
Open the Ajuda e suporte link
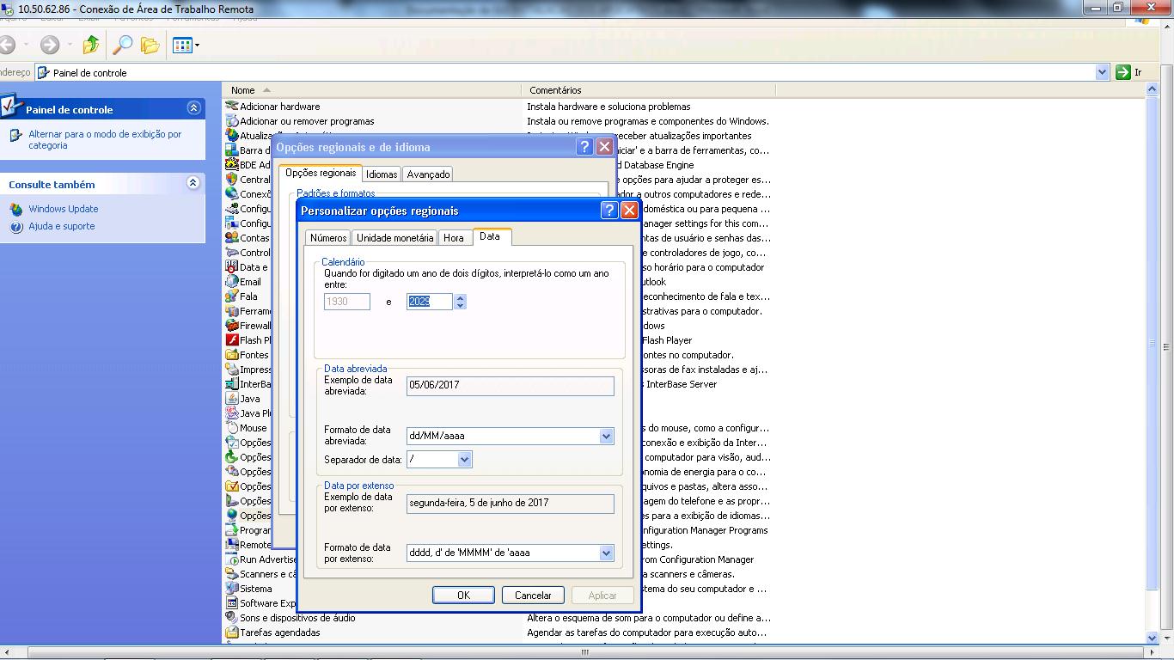[x=61, y=227]
